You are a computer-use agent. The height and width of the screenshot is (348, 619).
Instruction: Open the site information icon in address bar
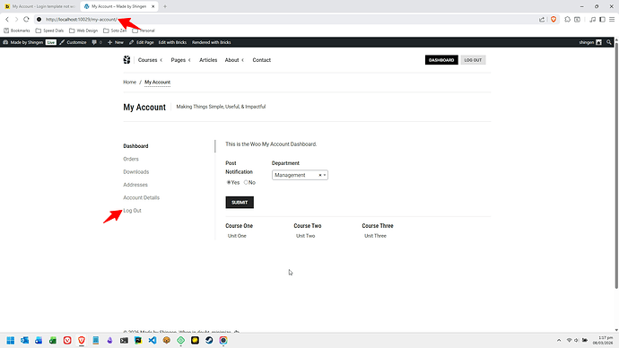coord(39,20)
